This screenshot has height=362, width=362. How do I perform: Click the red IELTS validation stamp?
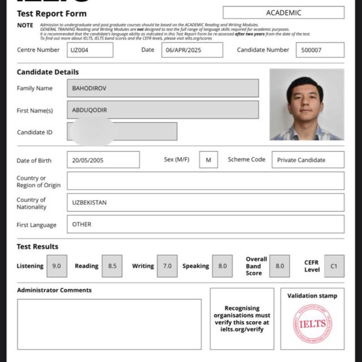point(313,324)
